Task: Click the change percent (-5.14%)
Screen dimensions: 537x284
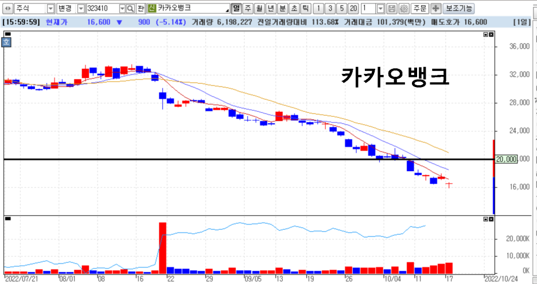Action: point(171,22)
